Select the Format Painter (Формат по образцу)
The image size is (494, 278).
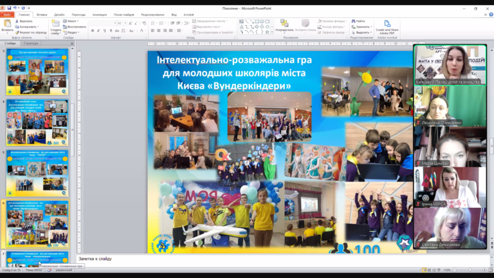[x=19, y=32]
